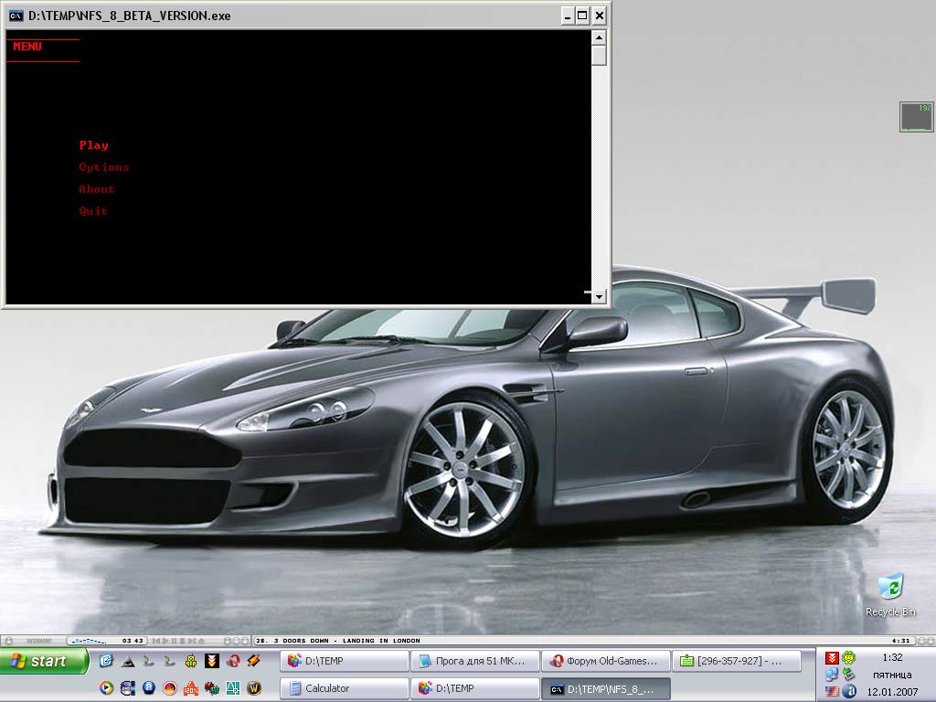Click the US flag language tray icon
Viewport: 936px width, 702px height.
pos(832,692)
